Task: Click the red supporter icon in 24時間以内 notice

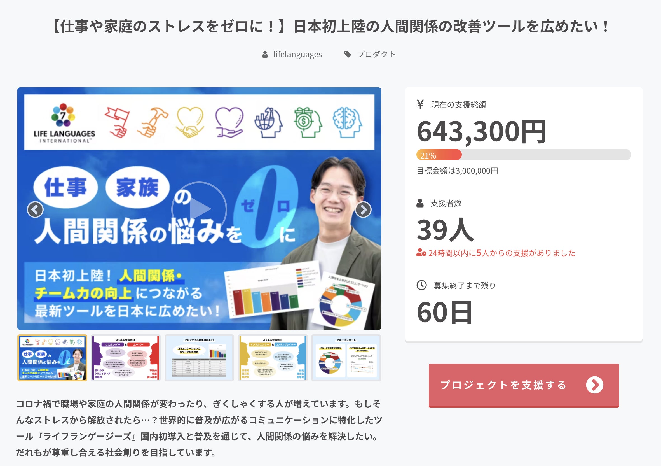Action: pyautogui.click(x=421, y=253)
